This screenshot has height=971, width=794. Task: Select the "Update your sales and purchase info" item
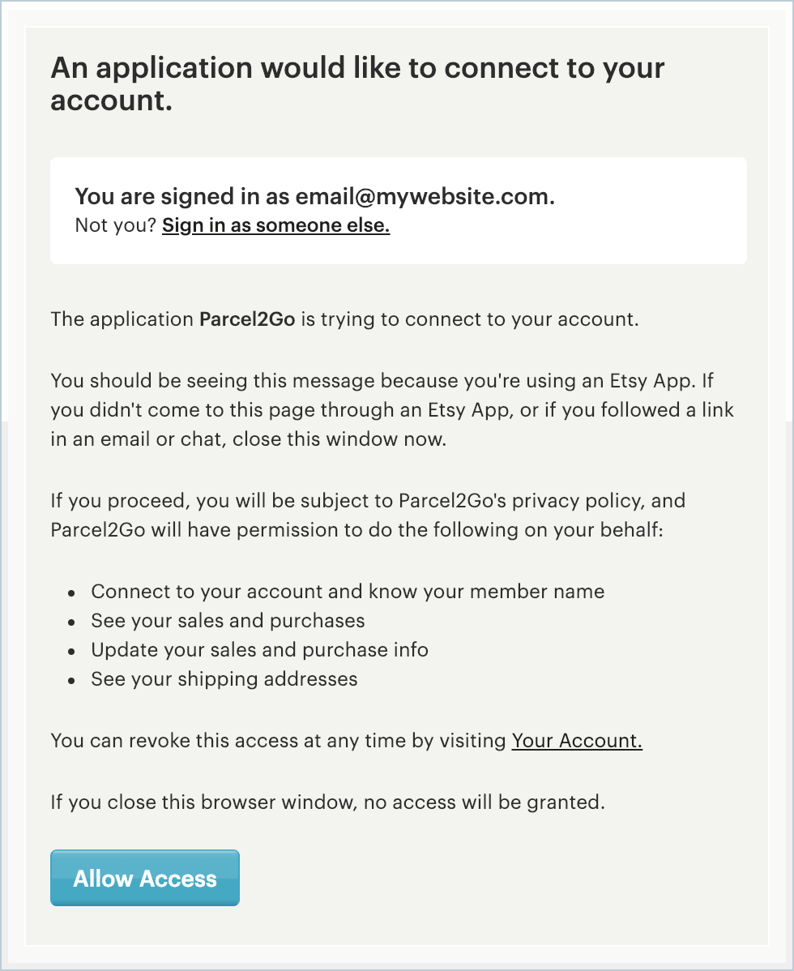(259, 650)
